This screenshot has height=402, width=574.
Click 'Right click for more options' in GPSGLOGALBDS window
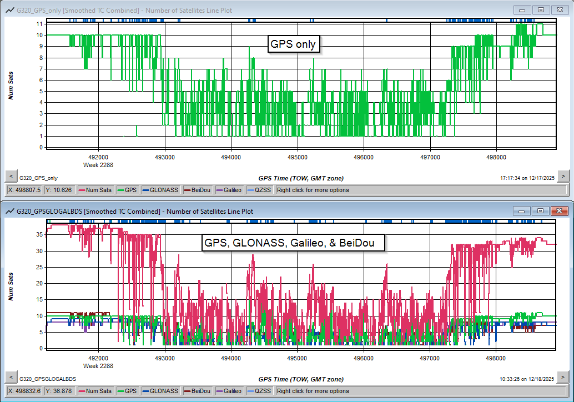tap(313, 391)
